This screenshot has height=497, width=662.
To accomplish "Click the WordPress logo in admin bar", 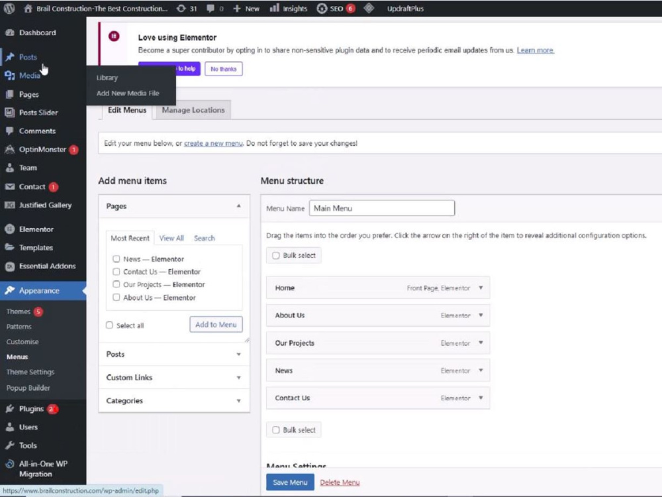I will pos(9,9).
